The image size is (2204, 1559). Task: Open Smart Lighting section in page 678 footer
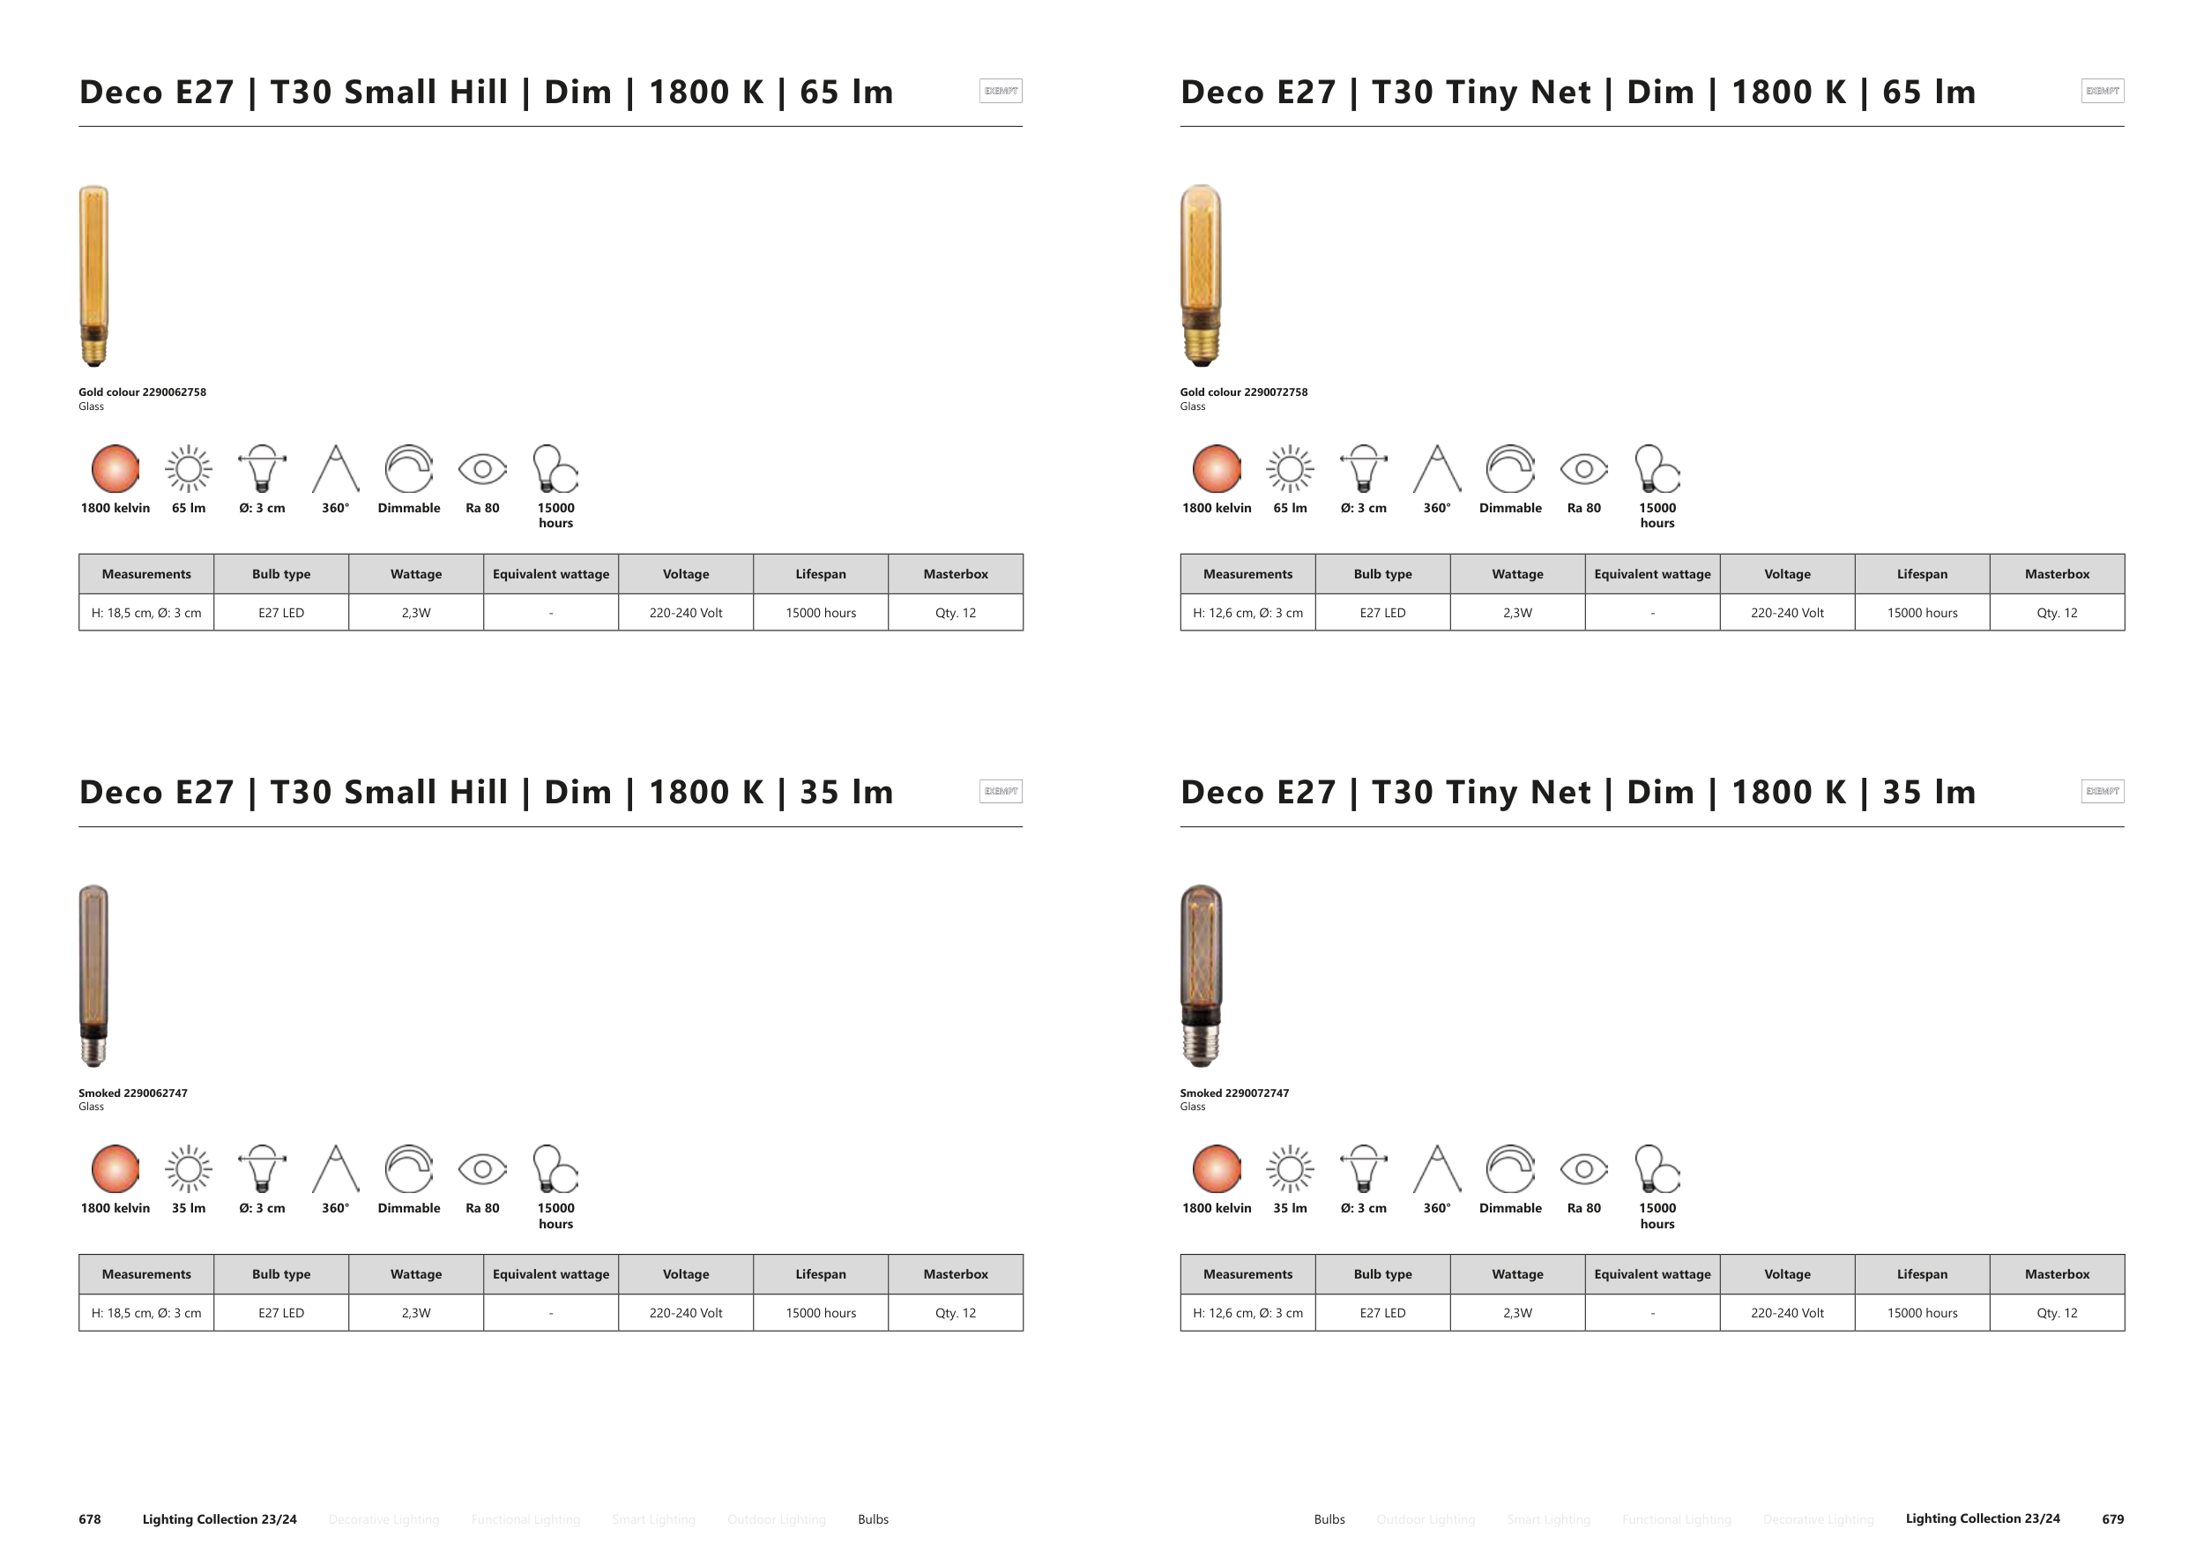652,1518
